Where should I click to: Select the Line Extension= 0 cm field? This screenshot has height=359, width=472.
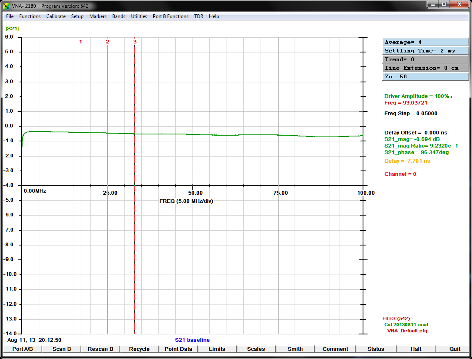[425, 68]
